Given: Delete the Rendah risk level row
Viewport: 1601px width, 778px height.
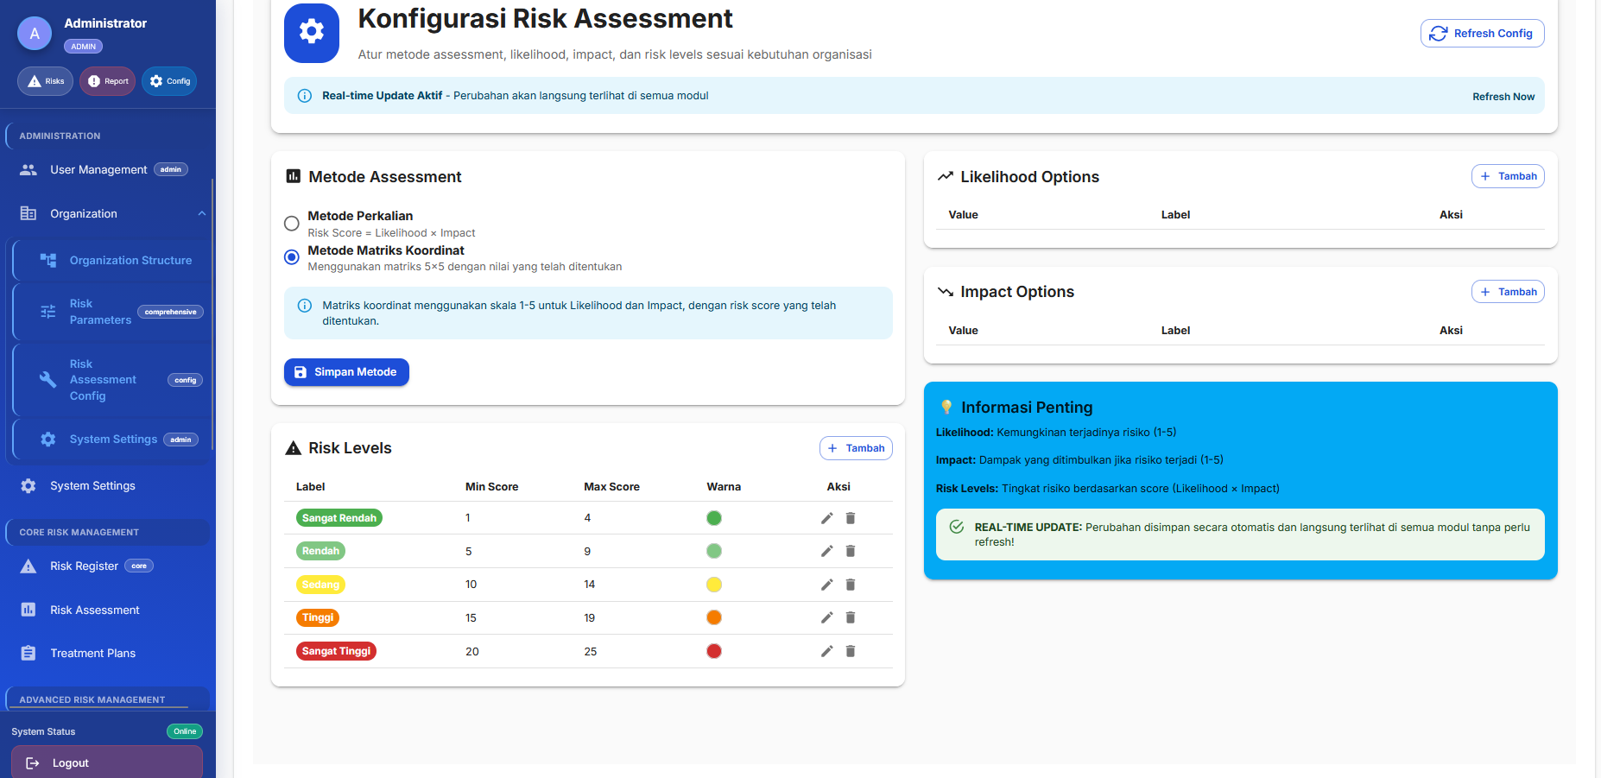Looking at the screenshot, I should click(850, 551).
